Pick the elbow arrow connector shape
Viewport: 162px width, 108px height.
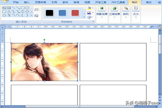(x=18, y=11)
